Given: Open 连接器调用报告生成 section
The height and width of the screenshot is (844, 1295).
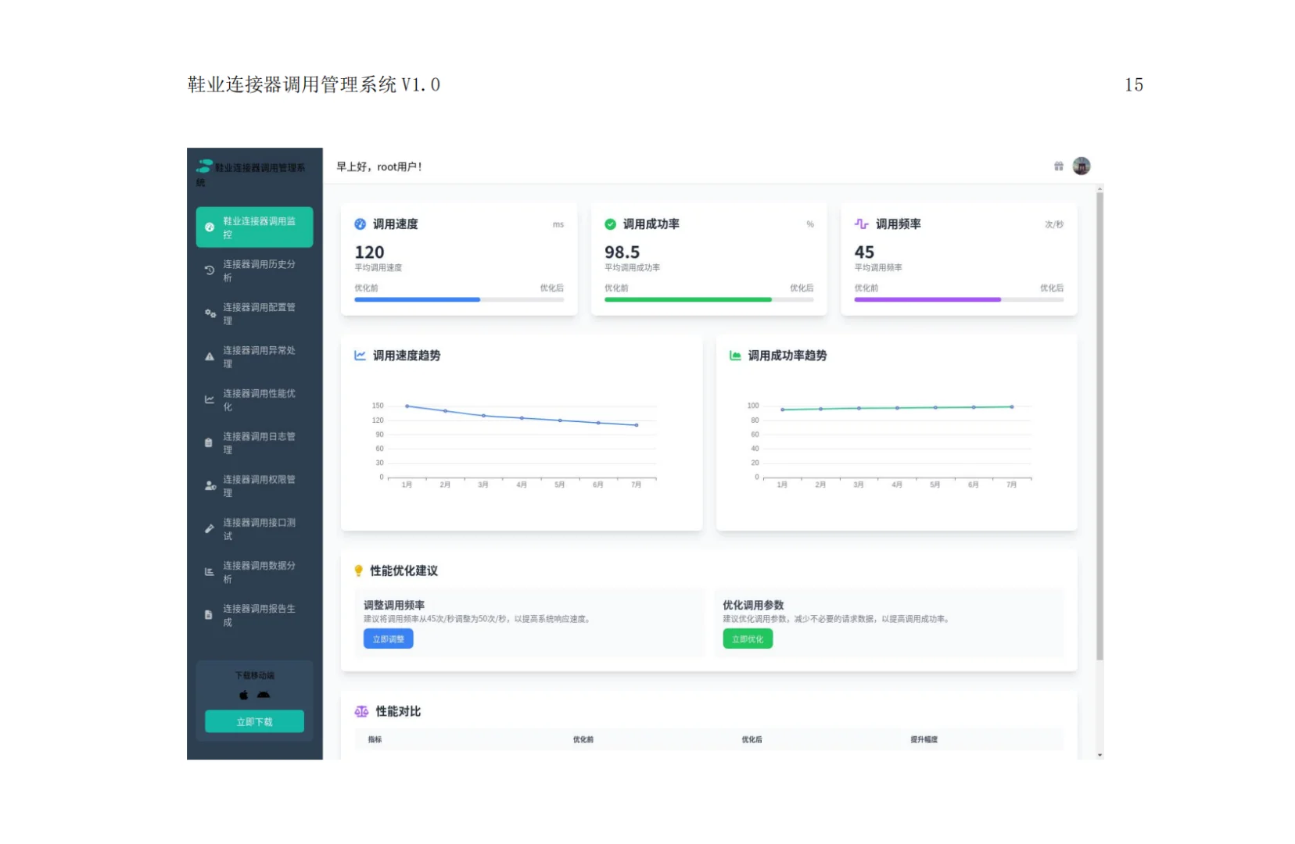Looking at the screenshot, I should (209, 614).
